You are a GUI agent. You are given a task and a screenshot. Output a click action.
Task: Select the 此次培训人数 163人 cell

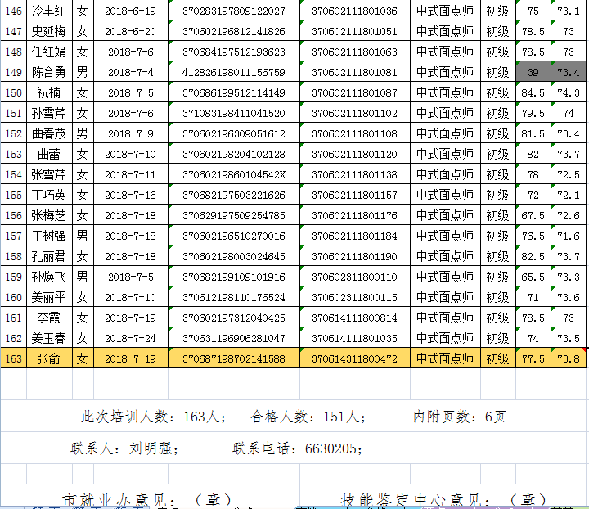[154, 417]
